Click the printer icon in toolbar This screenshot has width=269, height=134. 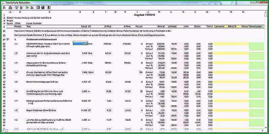pos(10,7)
